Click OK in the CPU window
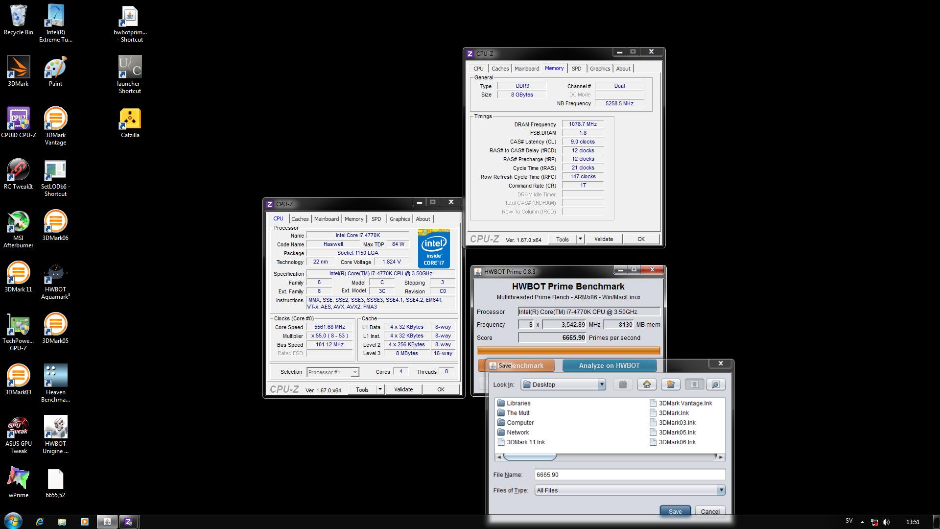This screenshot has height=529, width=940. 441,389
